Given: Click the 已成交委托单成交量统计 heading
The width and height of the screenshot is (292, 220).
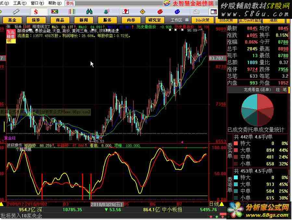Looking at the screenshot, I should pos(256,130).
